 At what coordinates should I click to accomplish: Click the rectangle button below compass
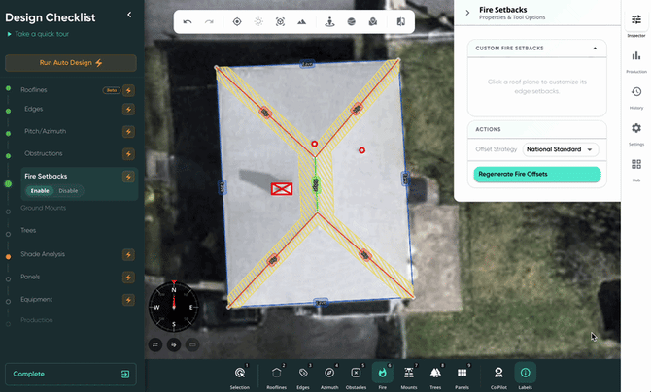[x=192, y=344]
